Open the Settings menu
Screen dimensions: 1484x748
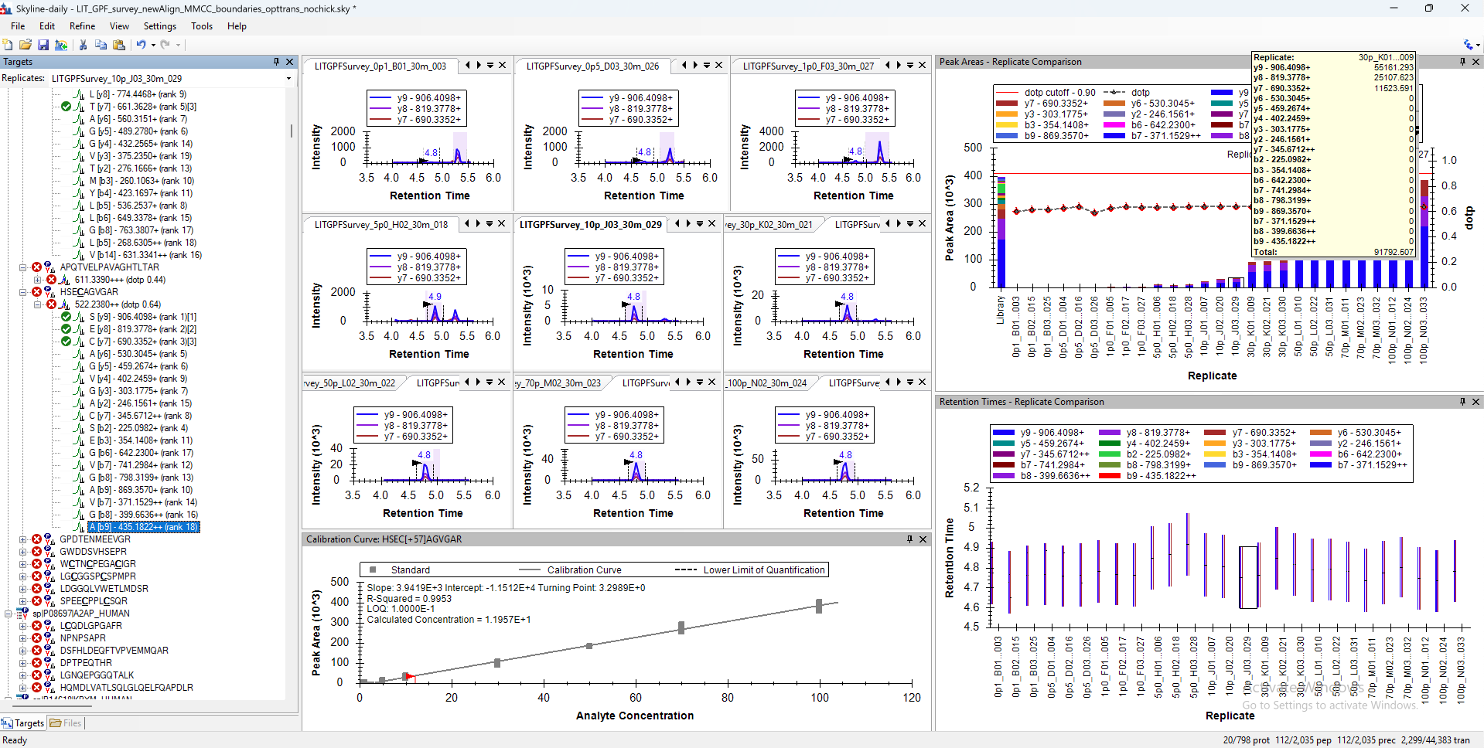pos(159,26)
